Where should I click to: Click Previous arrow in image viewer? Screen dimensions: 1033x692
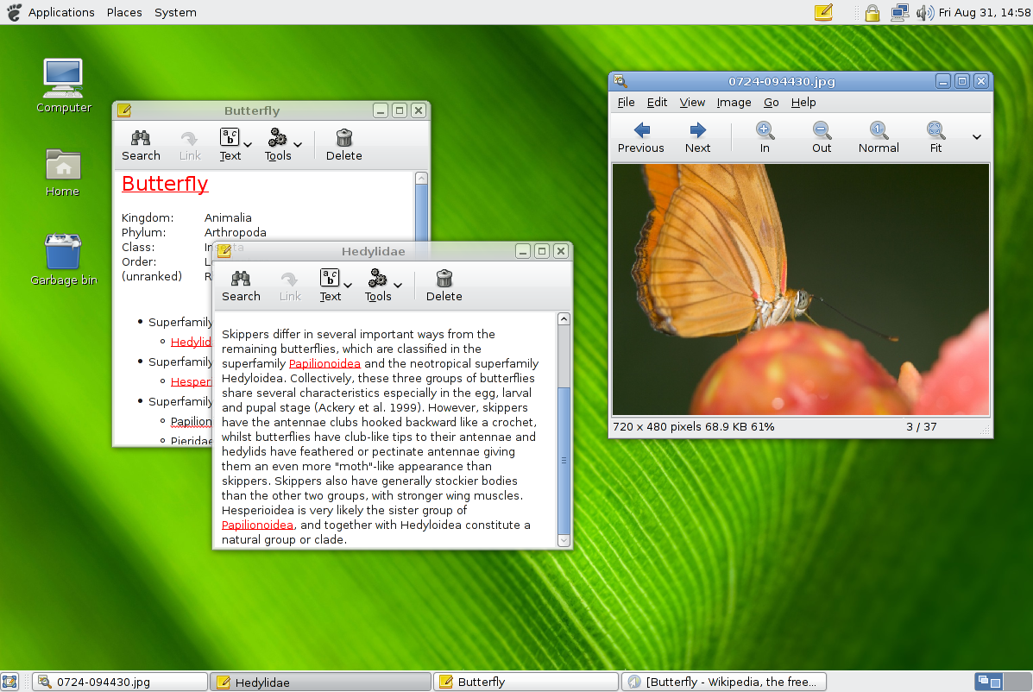641,136
